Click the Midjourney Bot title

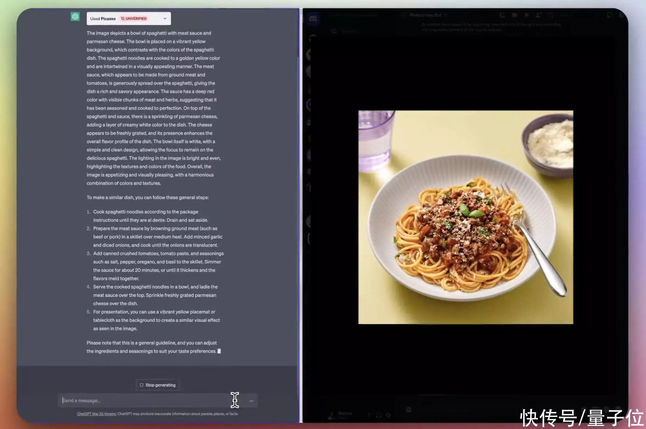(x=425, y=15)
